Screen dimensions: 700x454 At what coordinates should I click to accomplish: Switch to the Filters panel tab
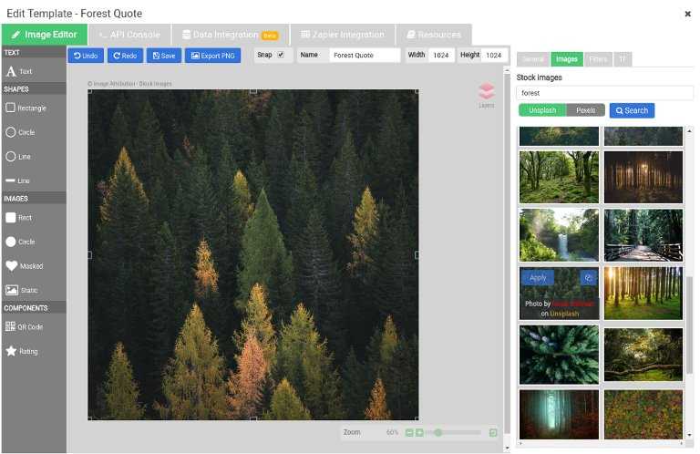click(598, 59)
